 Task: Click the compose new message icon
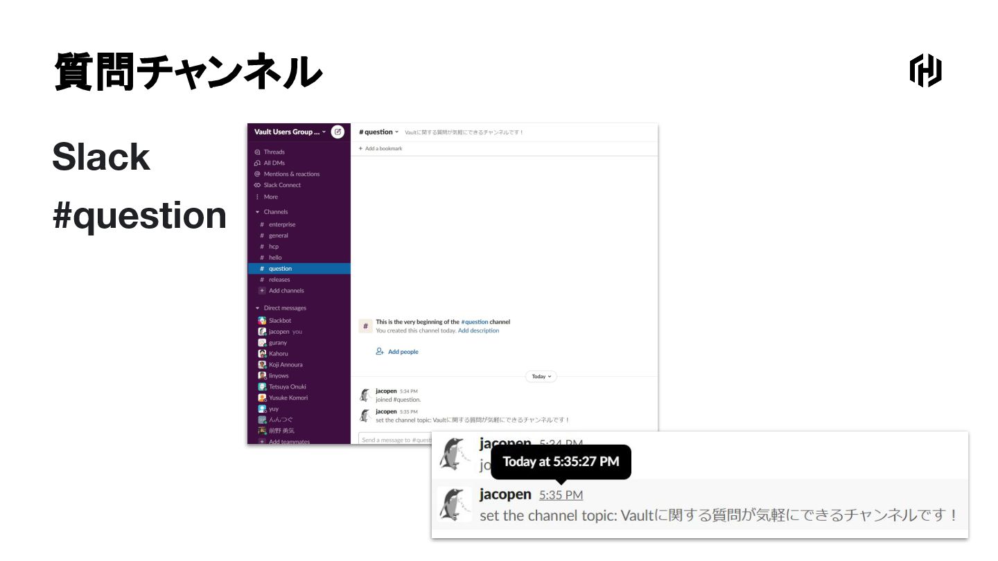point(338,132)
